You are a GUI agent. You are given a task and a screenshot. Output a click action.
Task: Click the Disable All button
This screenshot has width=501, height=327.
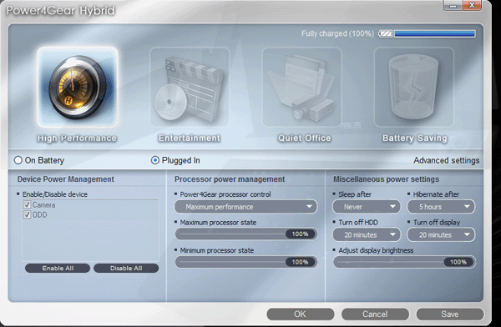[x=126, y=269]
